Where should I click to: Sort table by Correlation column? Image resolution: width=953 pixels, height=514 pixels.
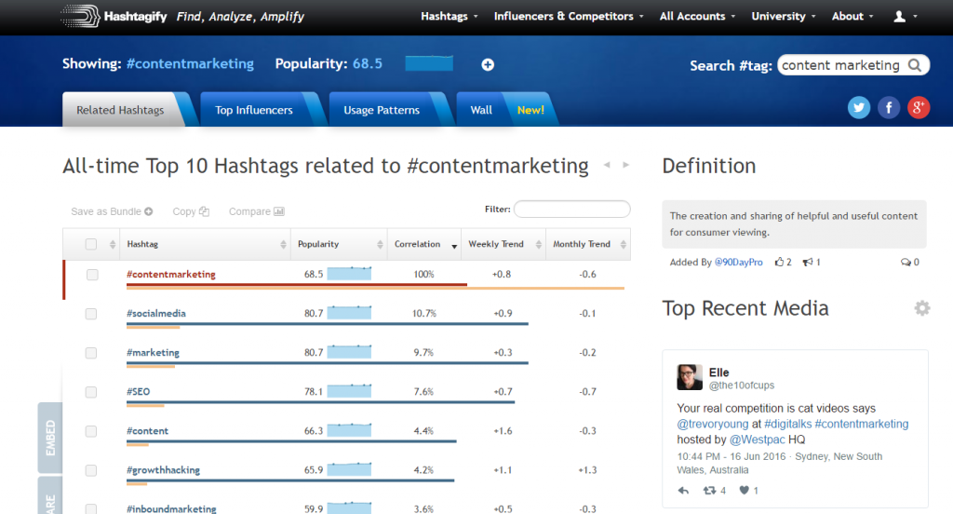tap(424, 244)
